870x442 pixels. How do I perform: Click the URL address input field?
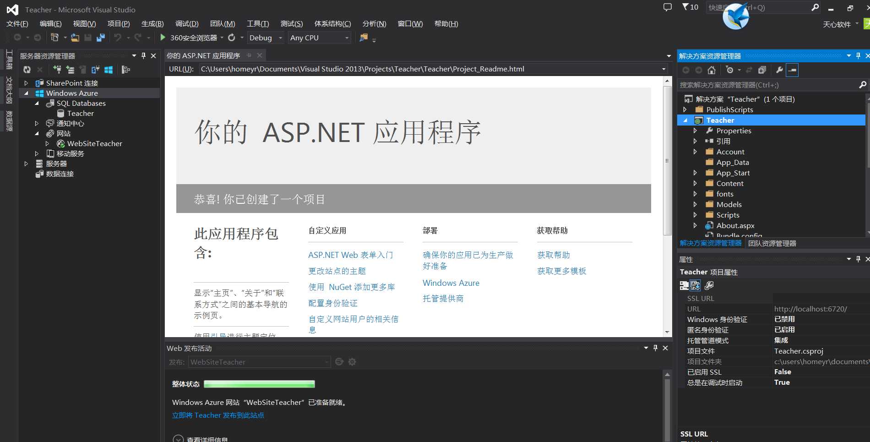[x=429, y=69]
